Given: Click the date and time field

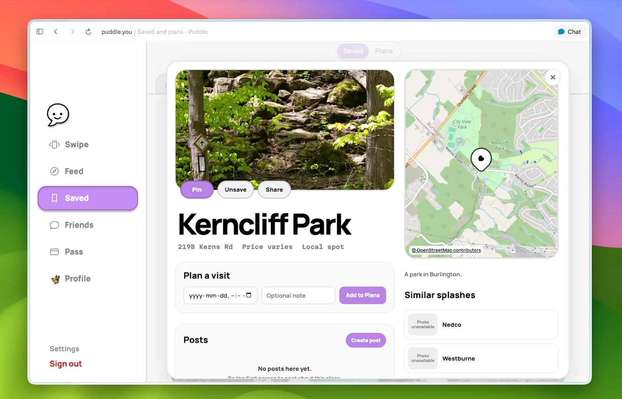Looking at the screenshot, I should click(x=220, y=295).
